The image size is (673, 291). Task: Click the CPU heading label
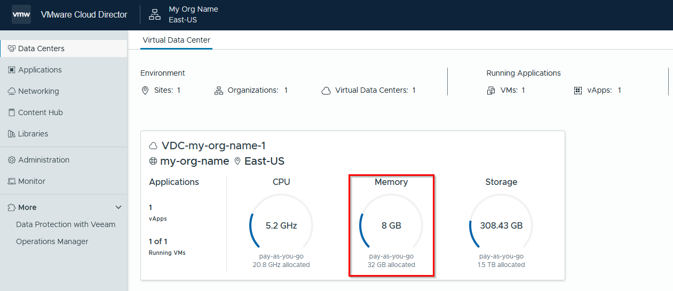[x=281, y=182]
